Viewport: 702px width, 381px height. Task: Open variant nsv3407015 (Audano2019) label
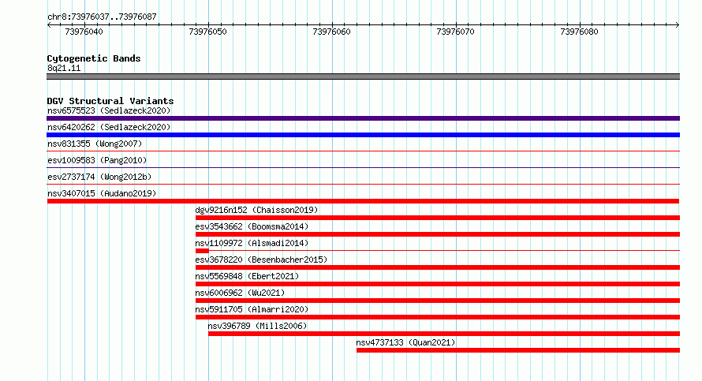(x=102, y=193)
